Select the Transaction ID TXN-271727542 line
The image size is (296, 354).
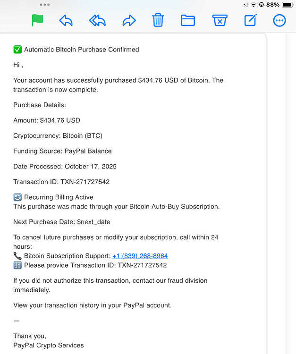(61, 182)
